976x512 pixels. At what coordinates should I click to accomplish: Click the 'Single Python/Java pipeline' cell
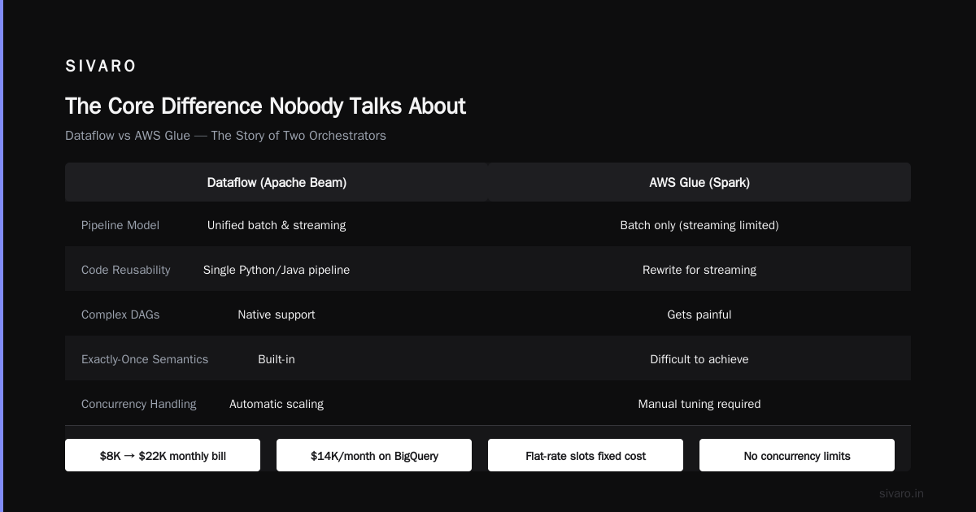(277, 270)
